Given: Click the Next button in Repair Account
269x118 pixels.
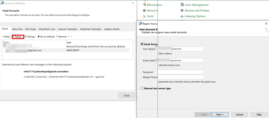Looking at the screenshot, I should [x=220, y=114].
